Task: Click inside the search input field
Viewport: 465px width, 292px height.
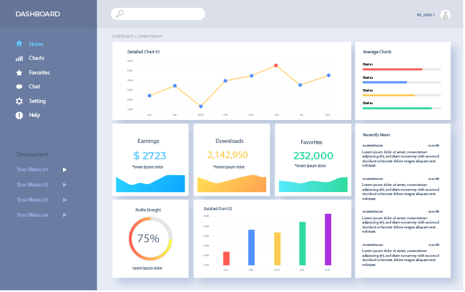Action: point(163,14)
